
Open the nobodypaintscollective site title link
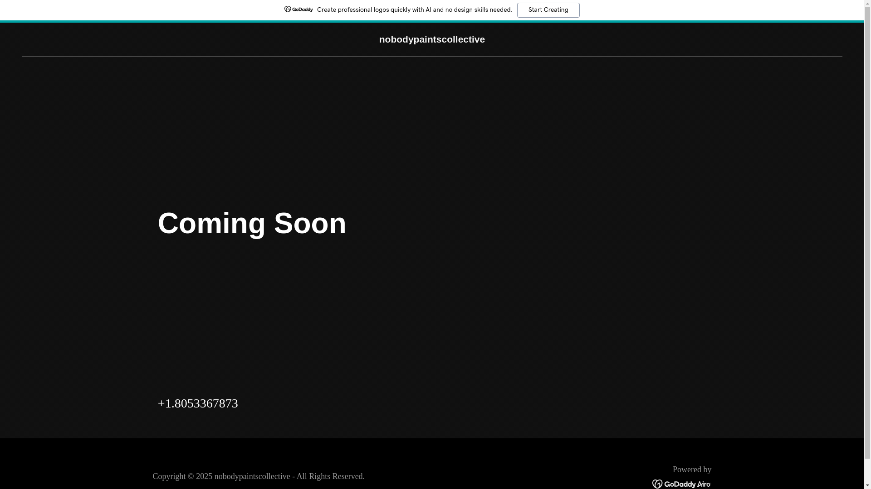coord(432,39)
